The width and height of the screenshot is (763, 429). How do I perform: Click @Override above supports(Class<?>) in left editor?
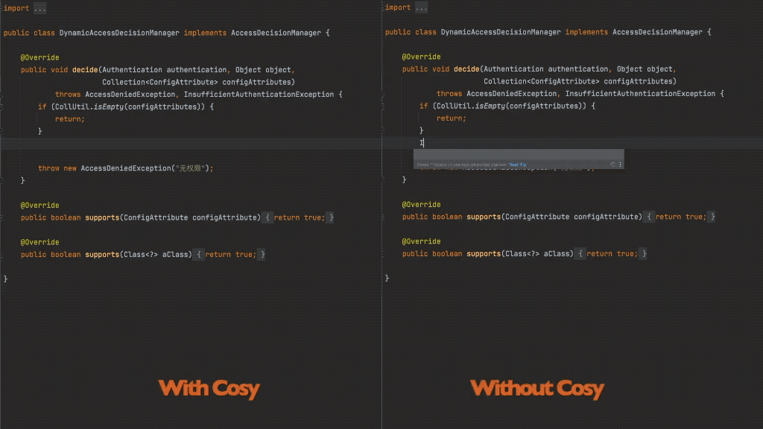coord(40,242)
